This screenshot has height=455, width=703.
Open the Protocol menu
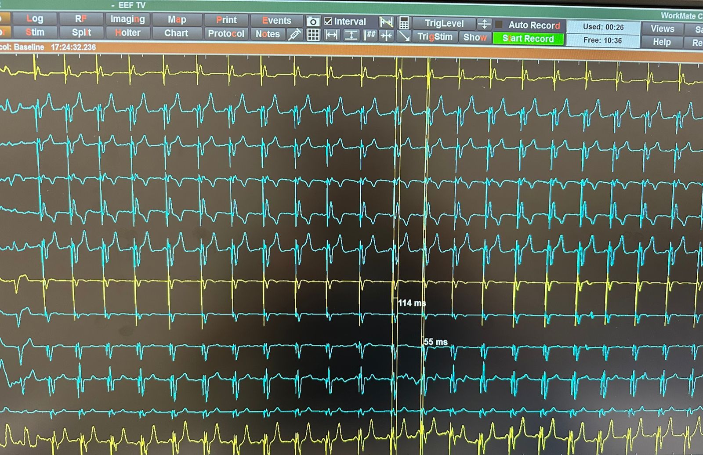[x=226, y=34]
